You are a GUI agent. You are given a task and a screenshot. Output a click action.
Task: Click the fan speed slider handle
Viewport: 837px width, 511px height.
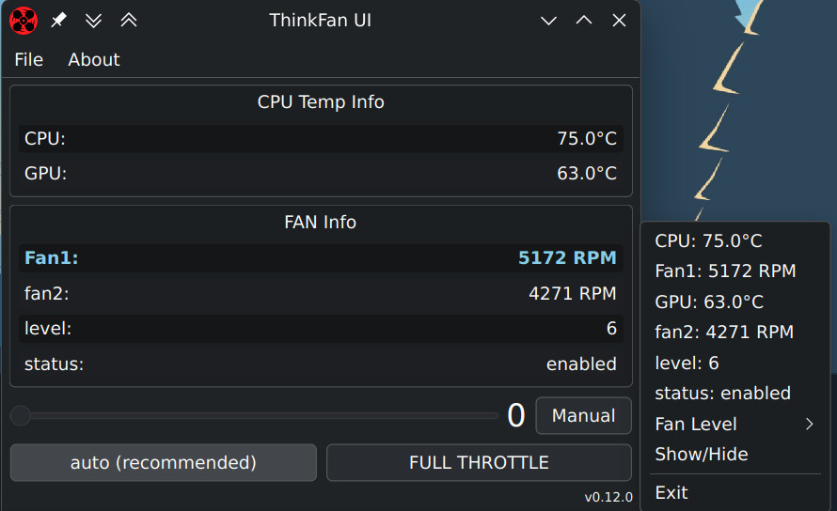tap(21, 415)
